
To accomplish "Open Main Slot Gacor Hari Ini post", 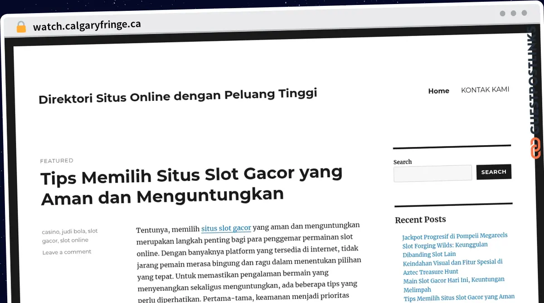I will tap(454, 280).
